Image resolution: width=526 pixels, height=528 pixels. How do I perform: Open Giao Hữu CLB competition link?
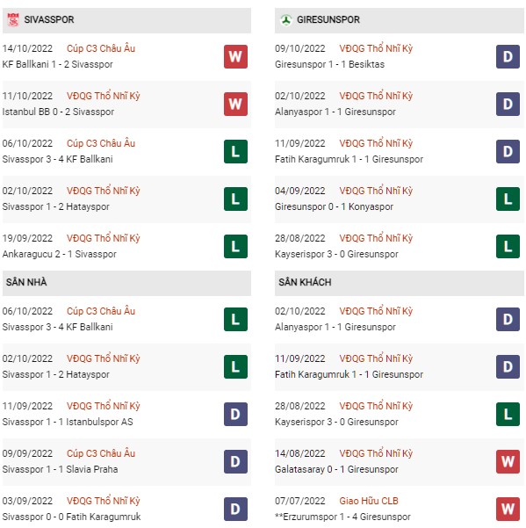click(x=369, y=501)
